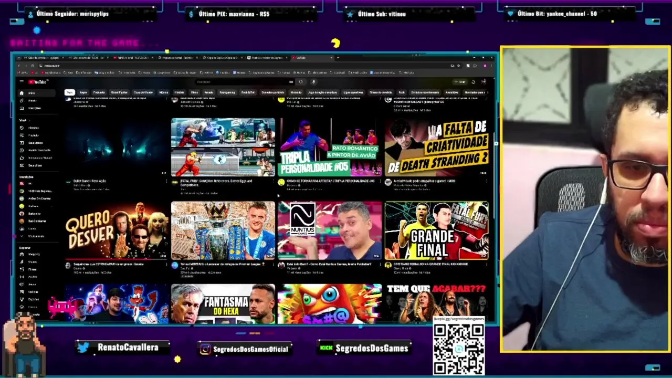Open Bullet Bane Reta Ação video title
This screenshot has height=378, width=672.
tap(90, 181)
